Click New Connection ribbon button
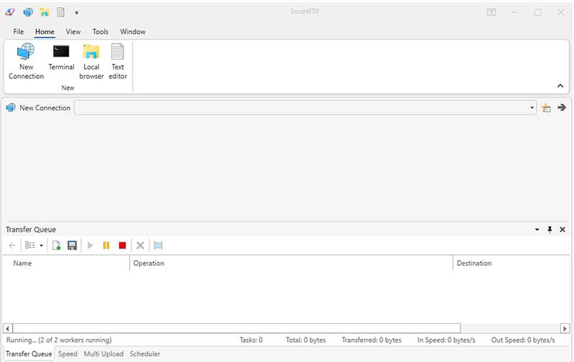The image size is (574, 362). pos(26,61)
